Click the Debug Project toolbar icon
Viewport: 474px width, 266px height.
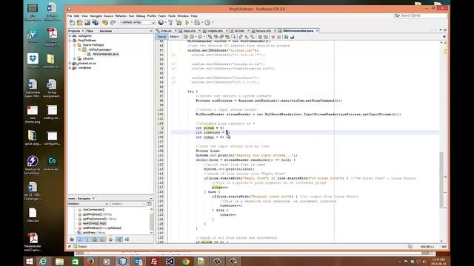(197, 23)
